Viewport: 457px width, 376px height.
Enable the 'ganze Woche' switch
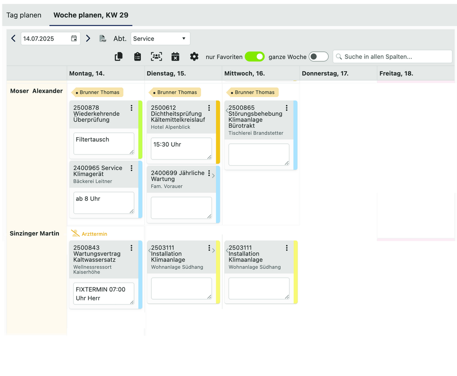[319, 57]
